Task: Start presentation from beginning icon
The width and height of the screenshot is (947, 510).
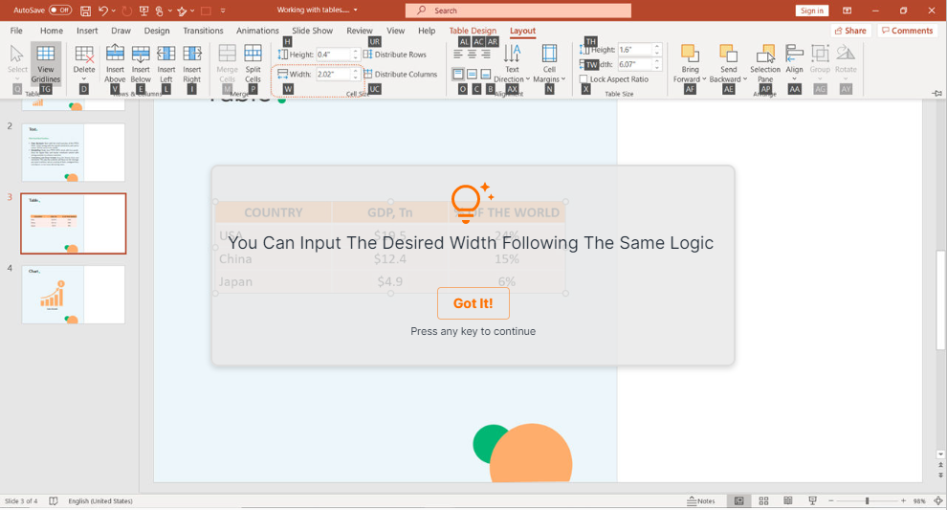Action: coord(143,11)
